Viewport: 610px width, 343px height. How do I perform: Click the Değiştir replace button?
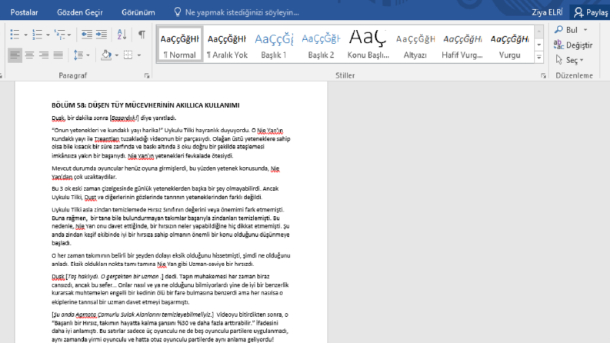(x=573, y=45)
